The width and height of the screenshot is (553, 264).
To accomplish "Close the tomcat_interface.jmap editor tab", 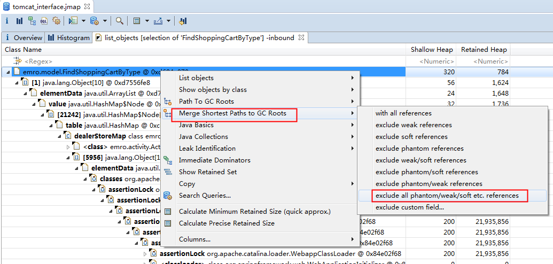I will 88,6.
